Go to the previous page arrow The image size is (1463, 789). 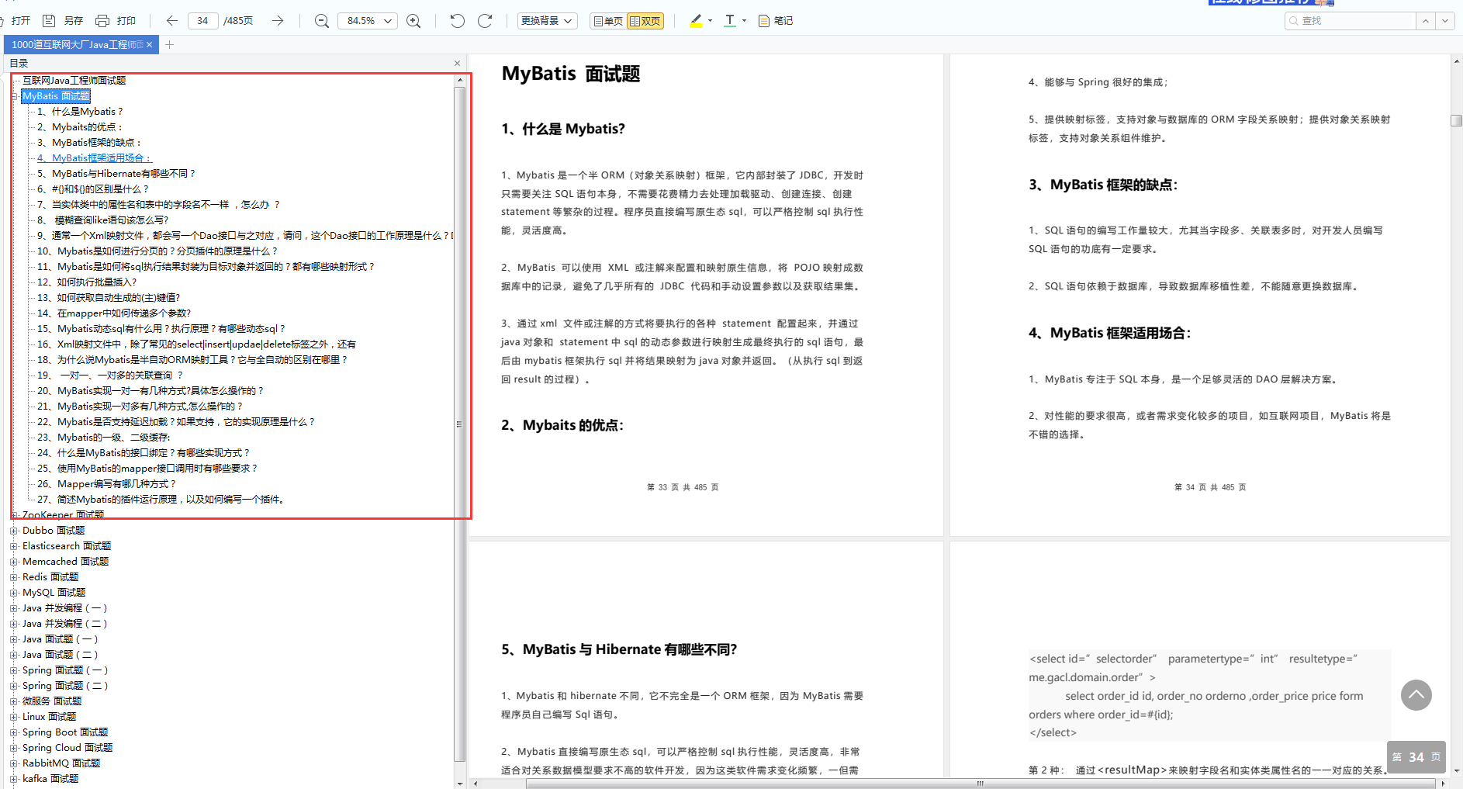[172, 21]
